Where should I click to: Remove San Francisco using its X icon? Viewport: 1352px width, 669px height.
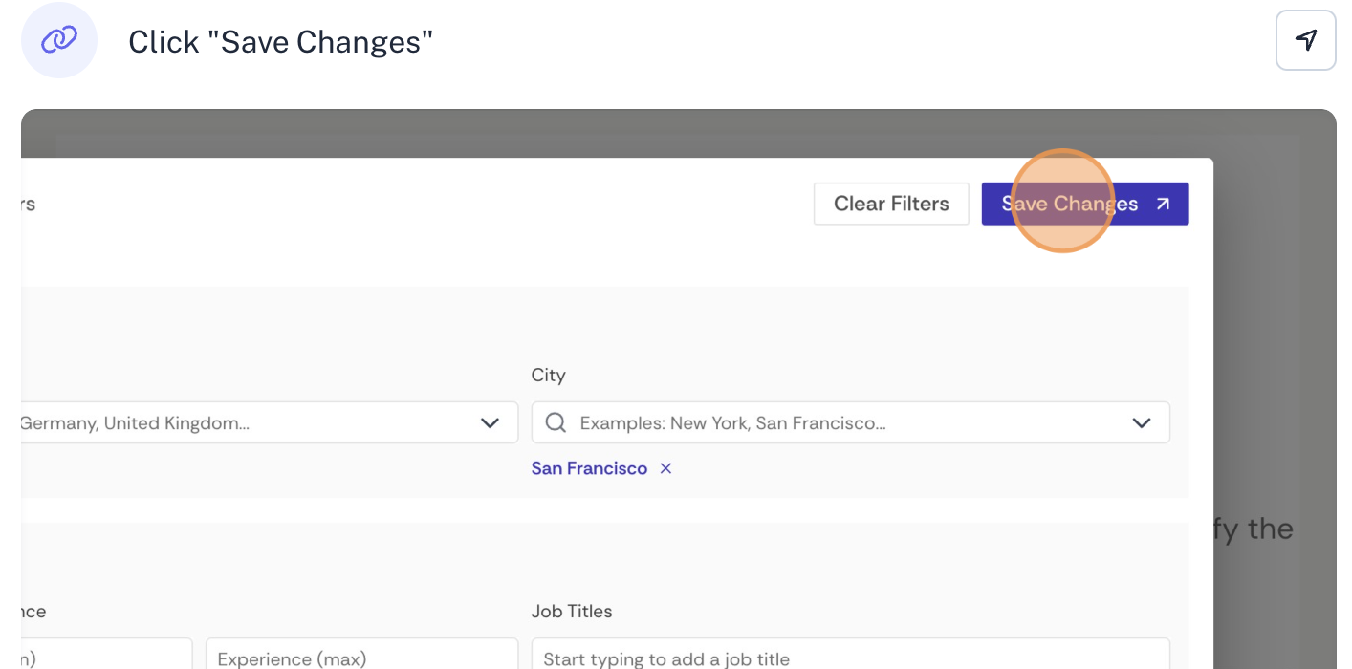pyautogui.click(x=665, y=468)
